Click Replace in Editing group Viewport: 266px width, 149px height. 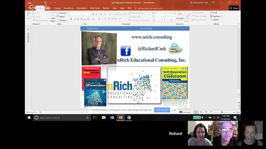point(216,16)
